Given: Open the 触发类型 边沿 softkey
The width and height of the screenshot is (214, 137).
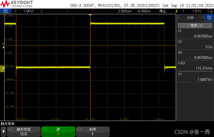Looking at the screenshot, I should (24, 132).
